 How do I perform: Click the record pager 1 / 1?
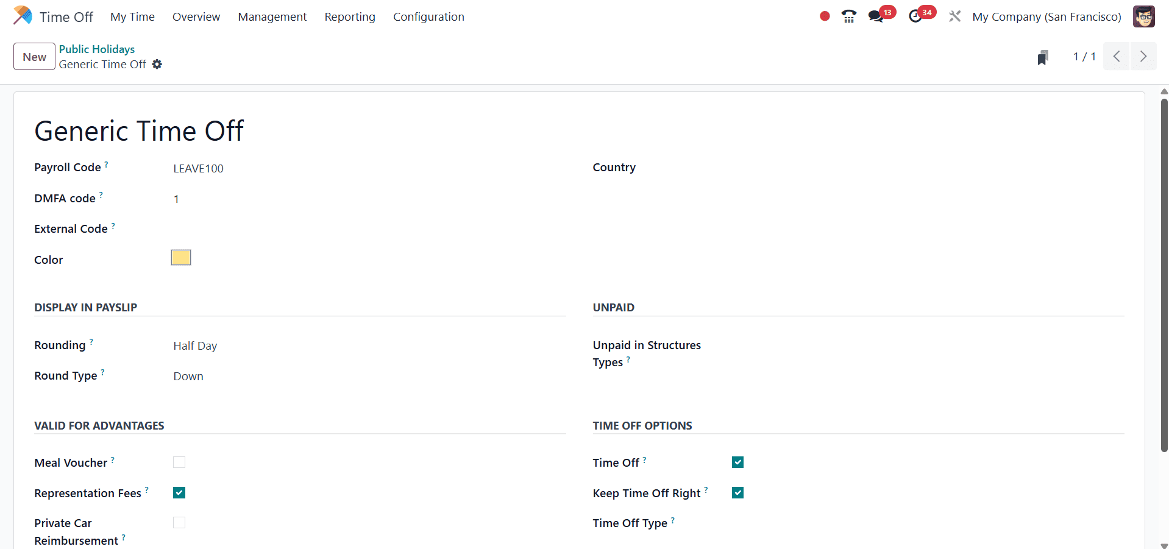click(x=1084, y=57)
